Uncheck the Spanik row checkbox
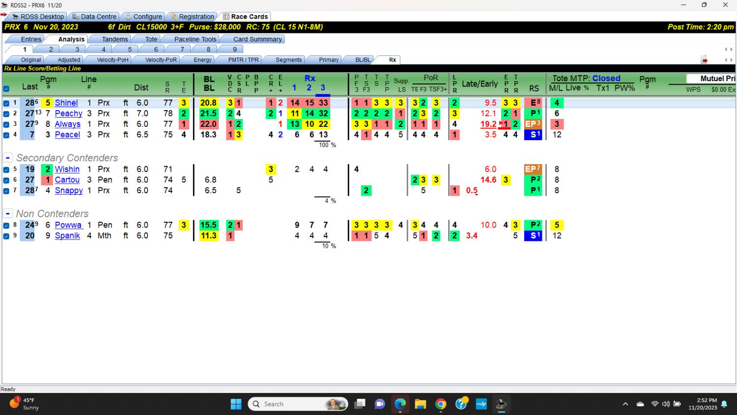The image size is (737, 415). [6, 236]
